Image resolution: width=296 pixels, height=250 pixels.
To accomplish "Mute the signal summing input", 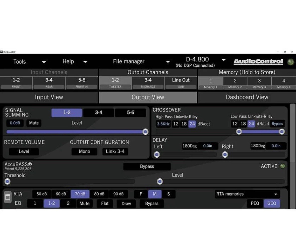I will click(x=34, y=123).
